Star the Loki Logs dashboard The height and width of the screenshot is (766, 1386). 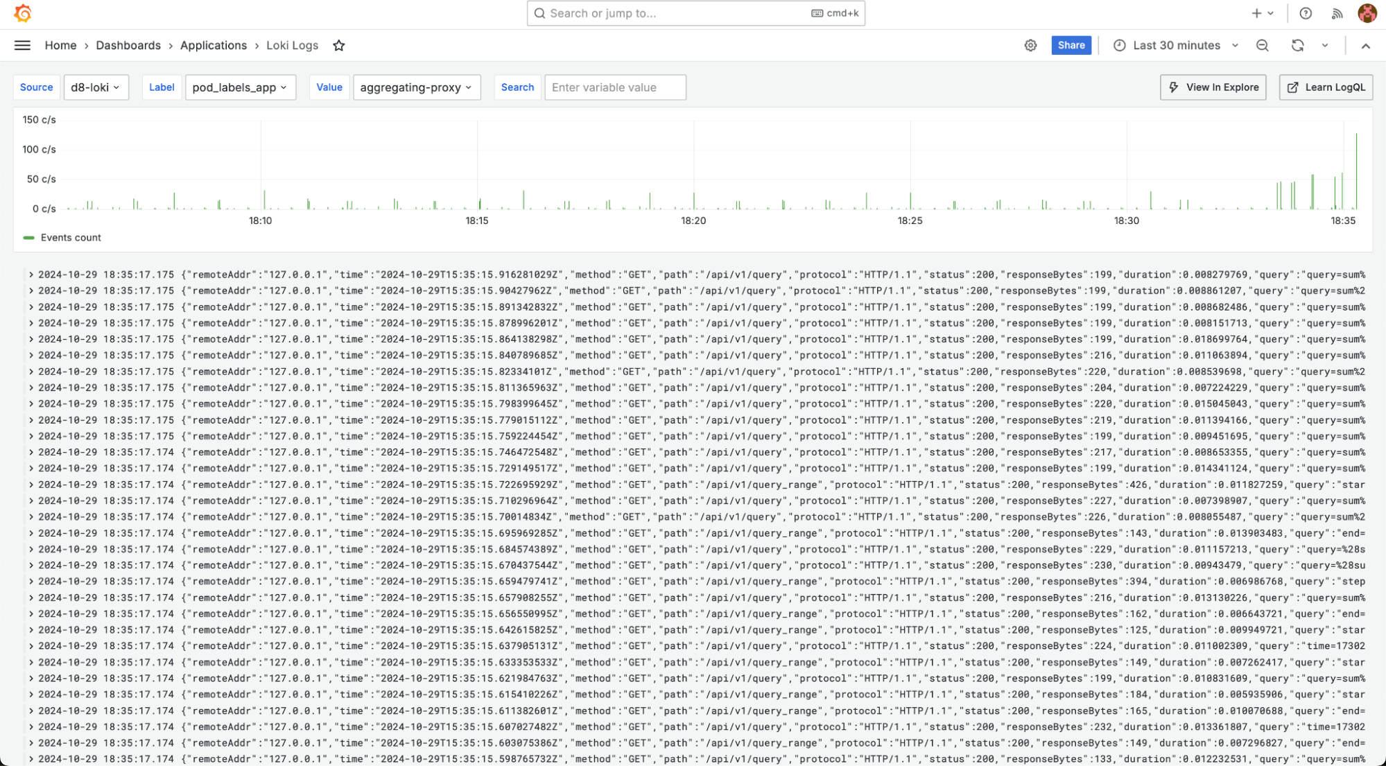[338, 46]
